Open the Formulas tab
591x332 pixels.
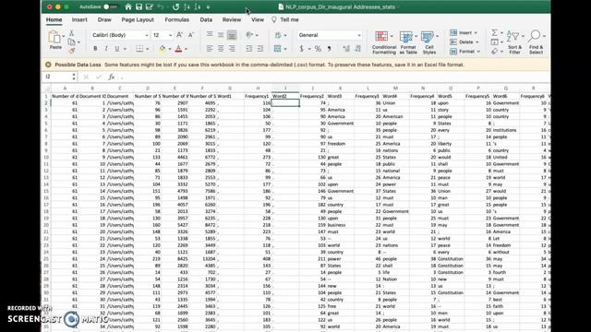click(x=176, y=19)
